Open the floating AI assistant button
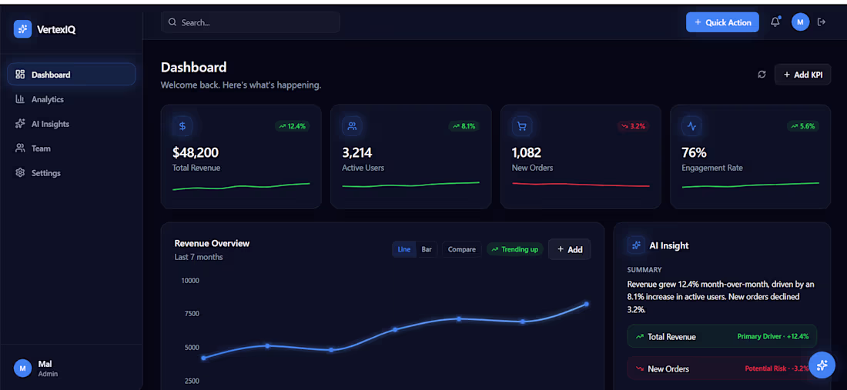Screen dimensions: 847x390 pos(822,365)
